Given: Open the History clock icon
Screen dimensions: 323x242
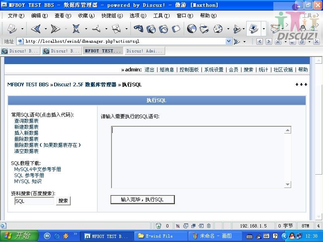Looking at the screenshot, I should 164,29.
